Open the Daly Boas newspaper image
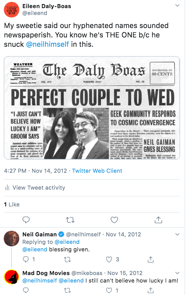This screenshot has height=295, width=187. click(92, 108)
